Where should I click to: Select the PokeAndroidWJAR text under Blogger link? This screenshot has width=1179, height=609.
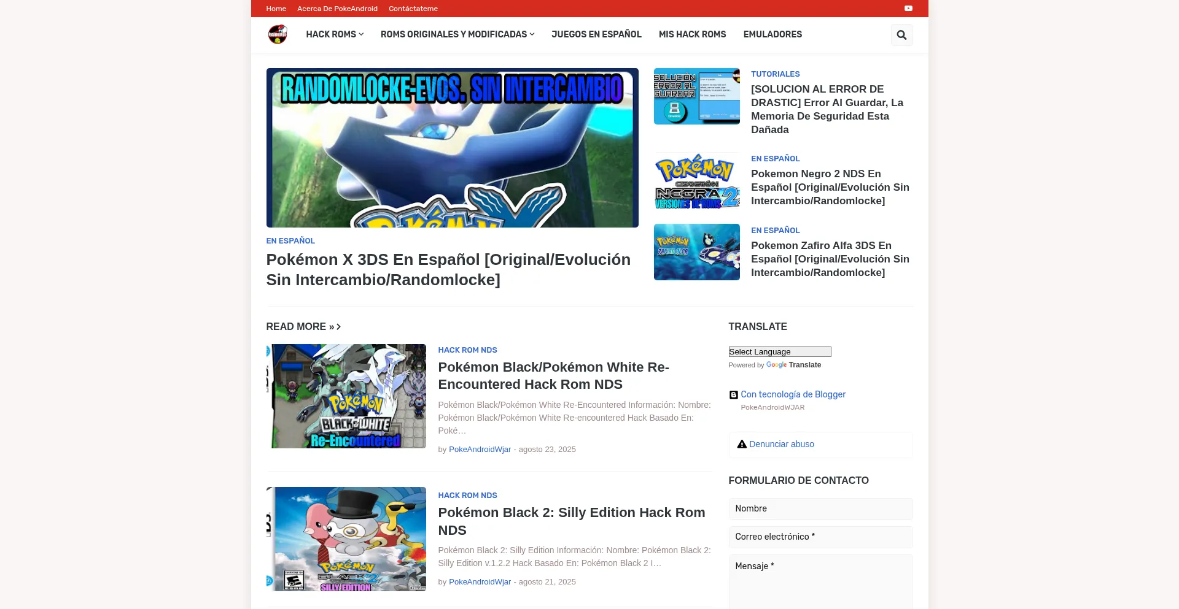(x=772, y=407)
